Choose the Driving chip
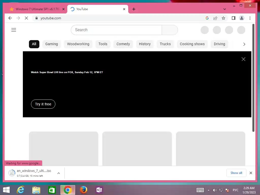 [219, 44]
